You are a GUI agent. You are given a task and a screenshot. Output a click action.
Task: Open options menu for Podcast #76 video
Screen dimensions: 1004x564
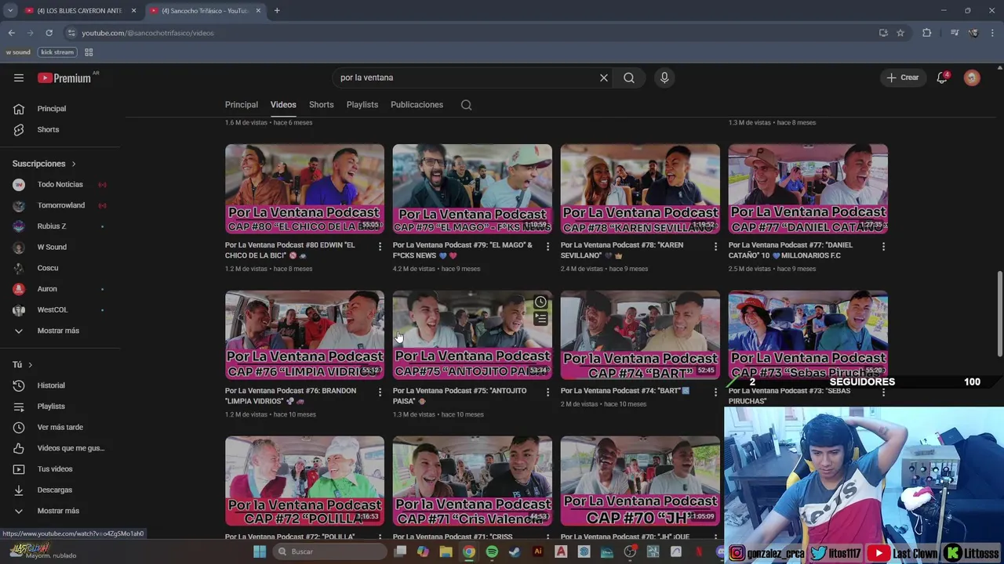tap(380, 392)
